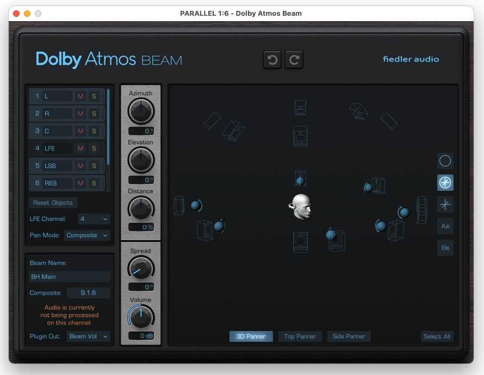Select the leftmost wireframe speaker in panner
Image resolution: width=484 pixels, height=375 pixels.
179,205
